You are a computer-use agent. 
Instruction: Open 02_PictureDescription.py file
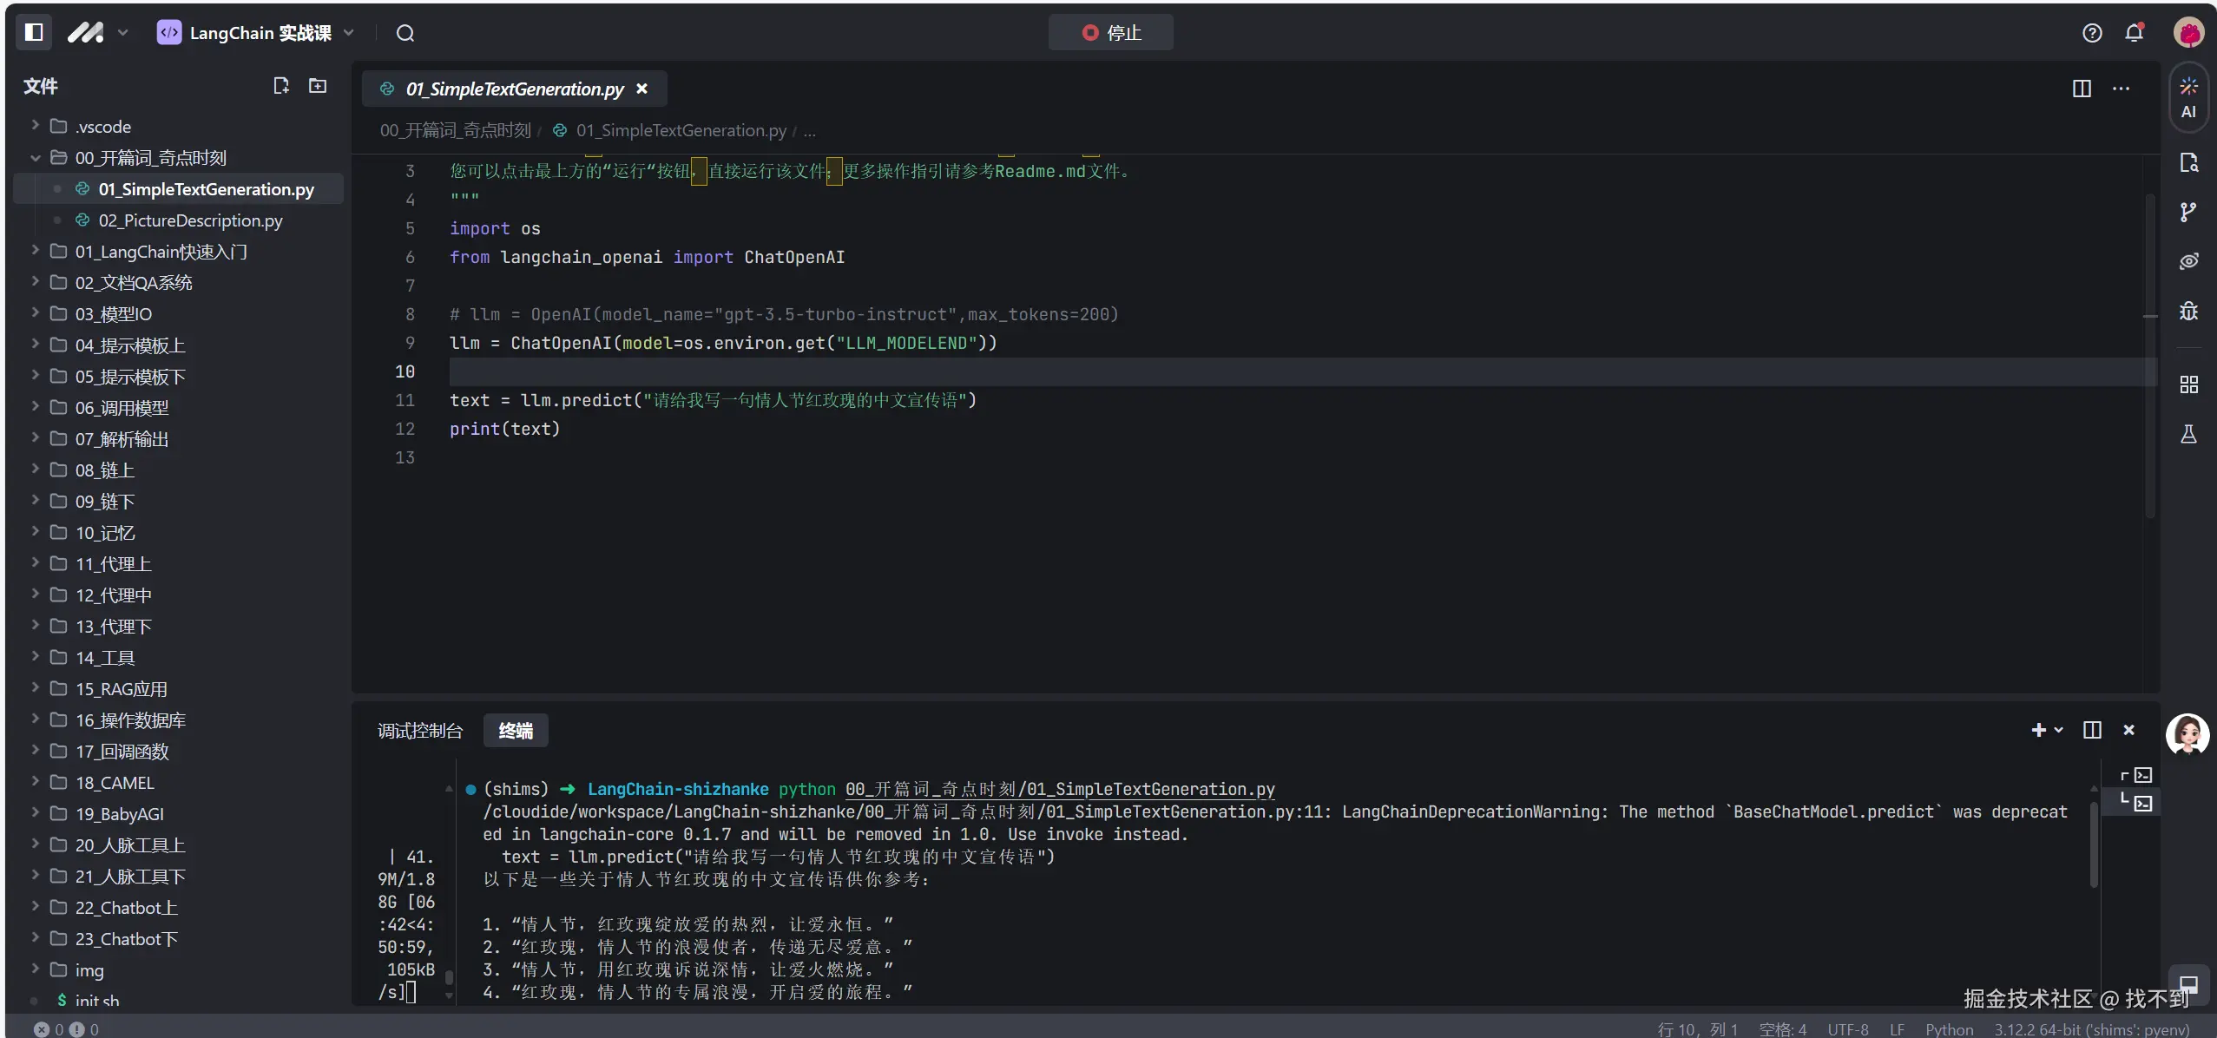[x=190, y=220]
